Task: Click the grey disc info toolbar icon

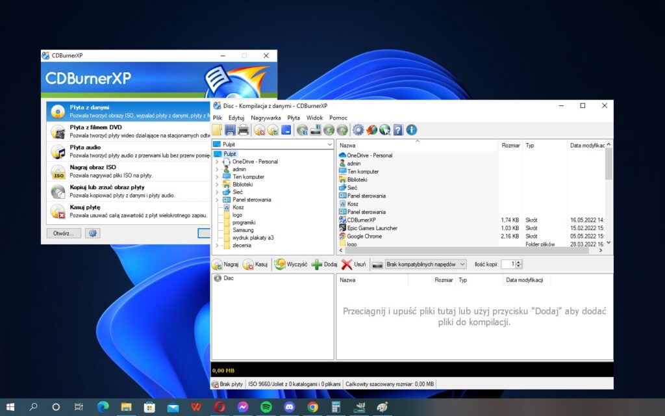Action: (302, 130)
